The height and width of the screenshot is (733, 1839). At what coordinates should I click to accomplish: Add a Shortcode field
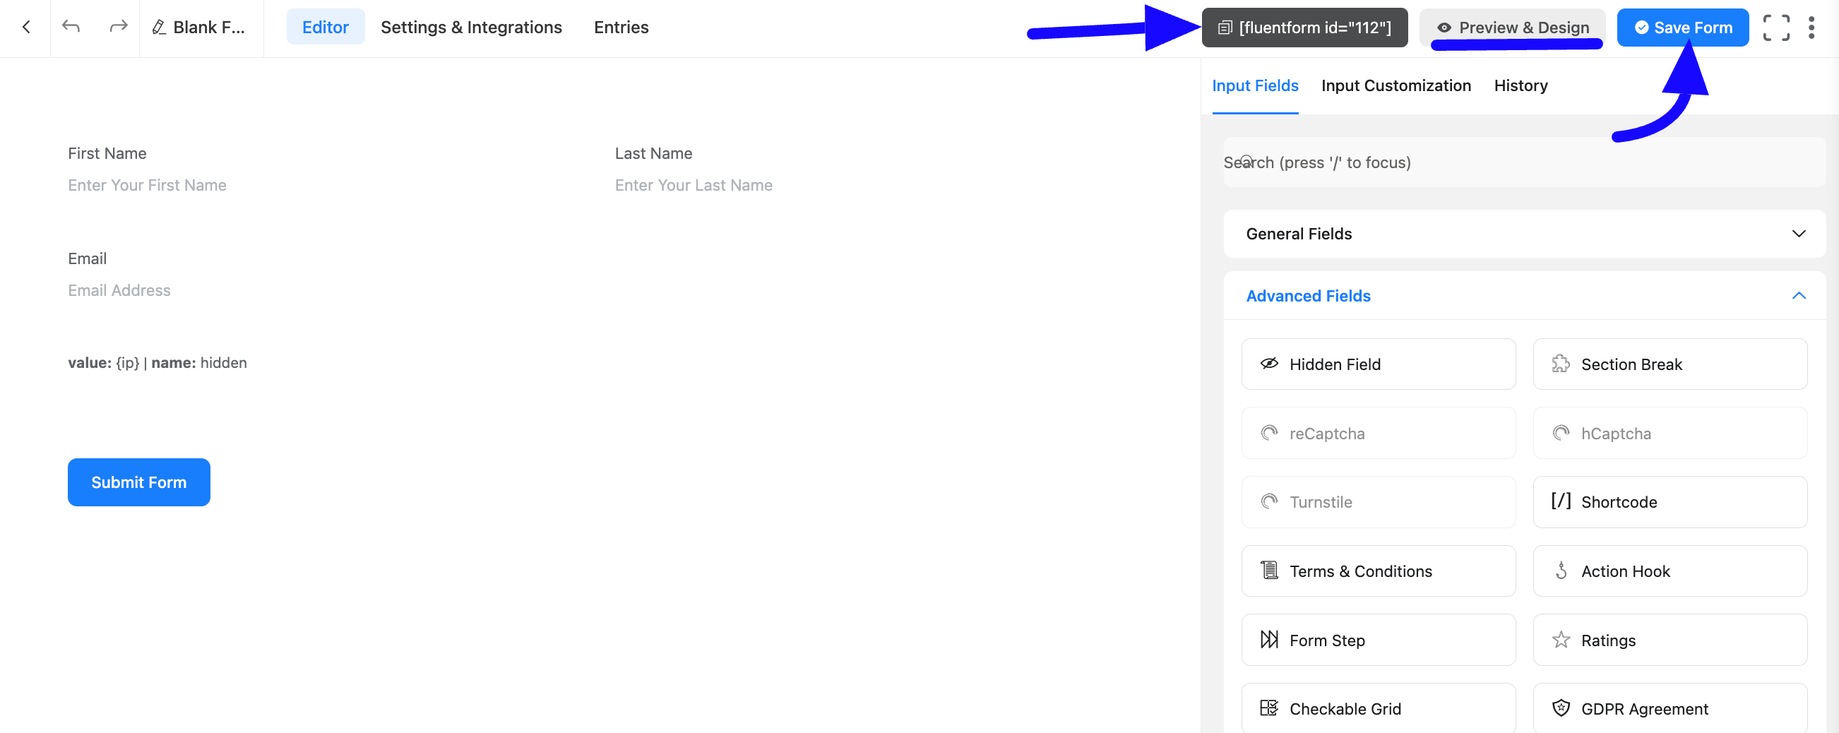pyautogui.click(x=1670, y=502)
